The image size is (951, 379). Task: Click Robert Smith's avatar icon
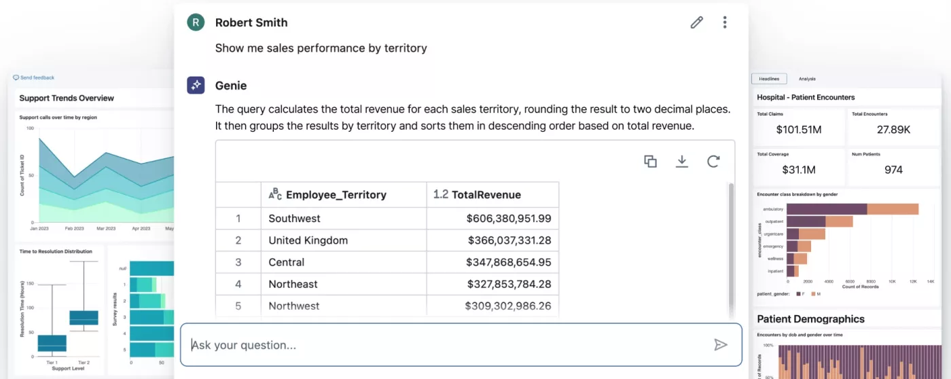[196, 22]
